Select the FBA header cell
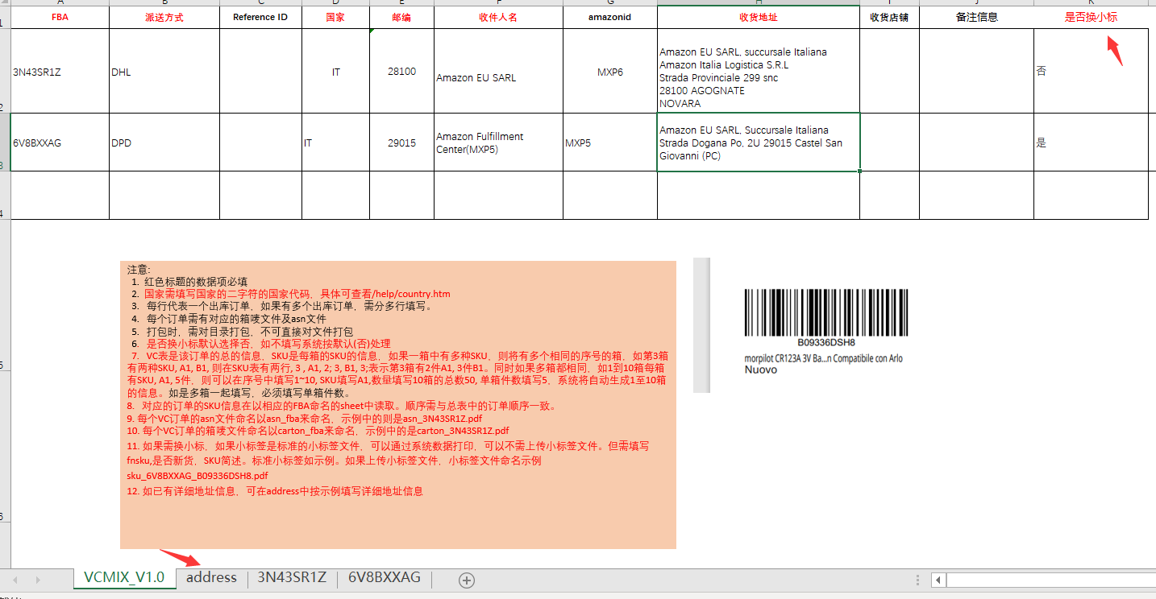Viewport: 1156px width, 599px height. [60, 17]
